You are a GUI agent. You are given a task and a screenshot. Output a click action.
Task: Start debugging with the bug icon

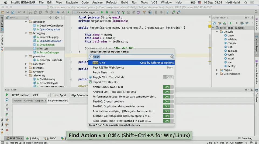click(x=107, y=12)
